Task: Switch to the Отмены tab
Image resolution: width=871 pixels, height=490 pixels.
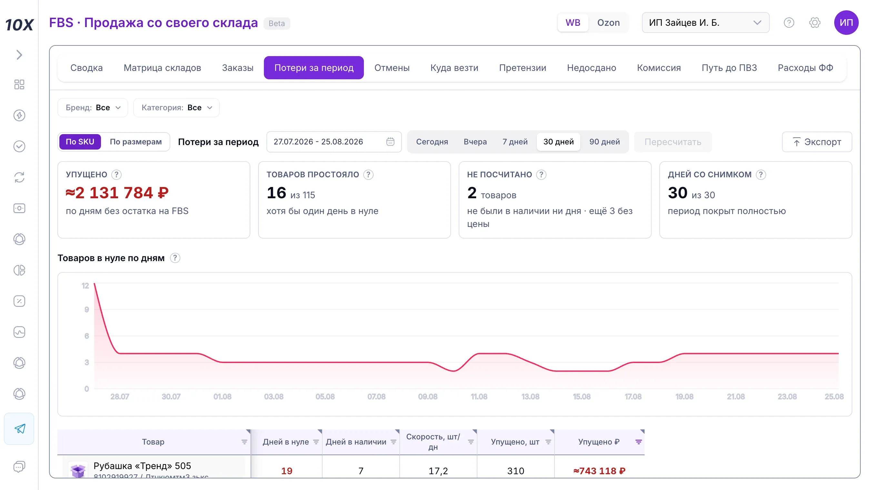Action: tap(392, 68)
